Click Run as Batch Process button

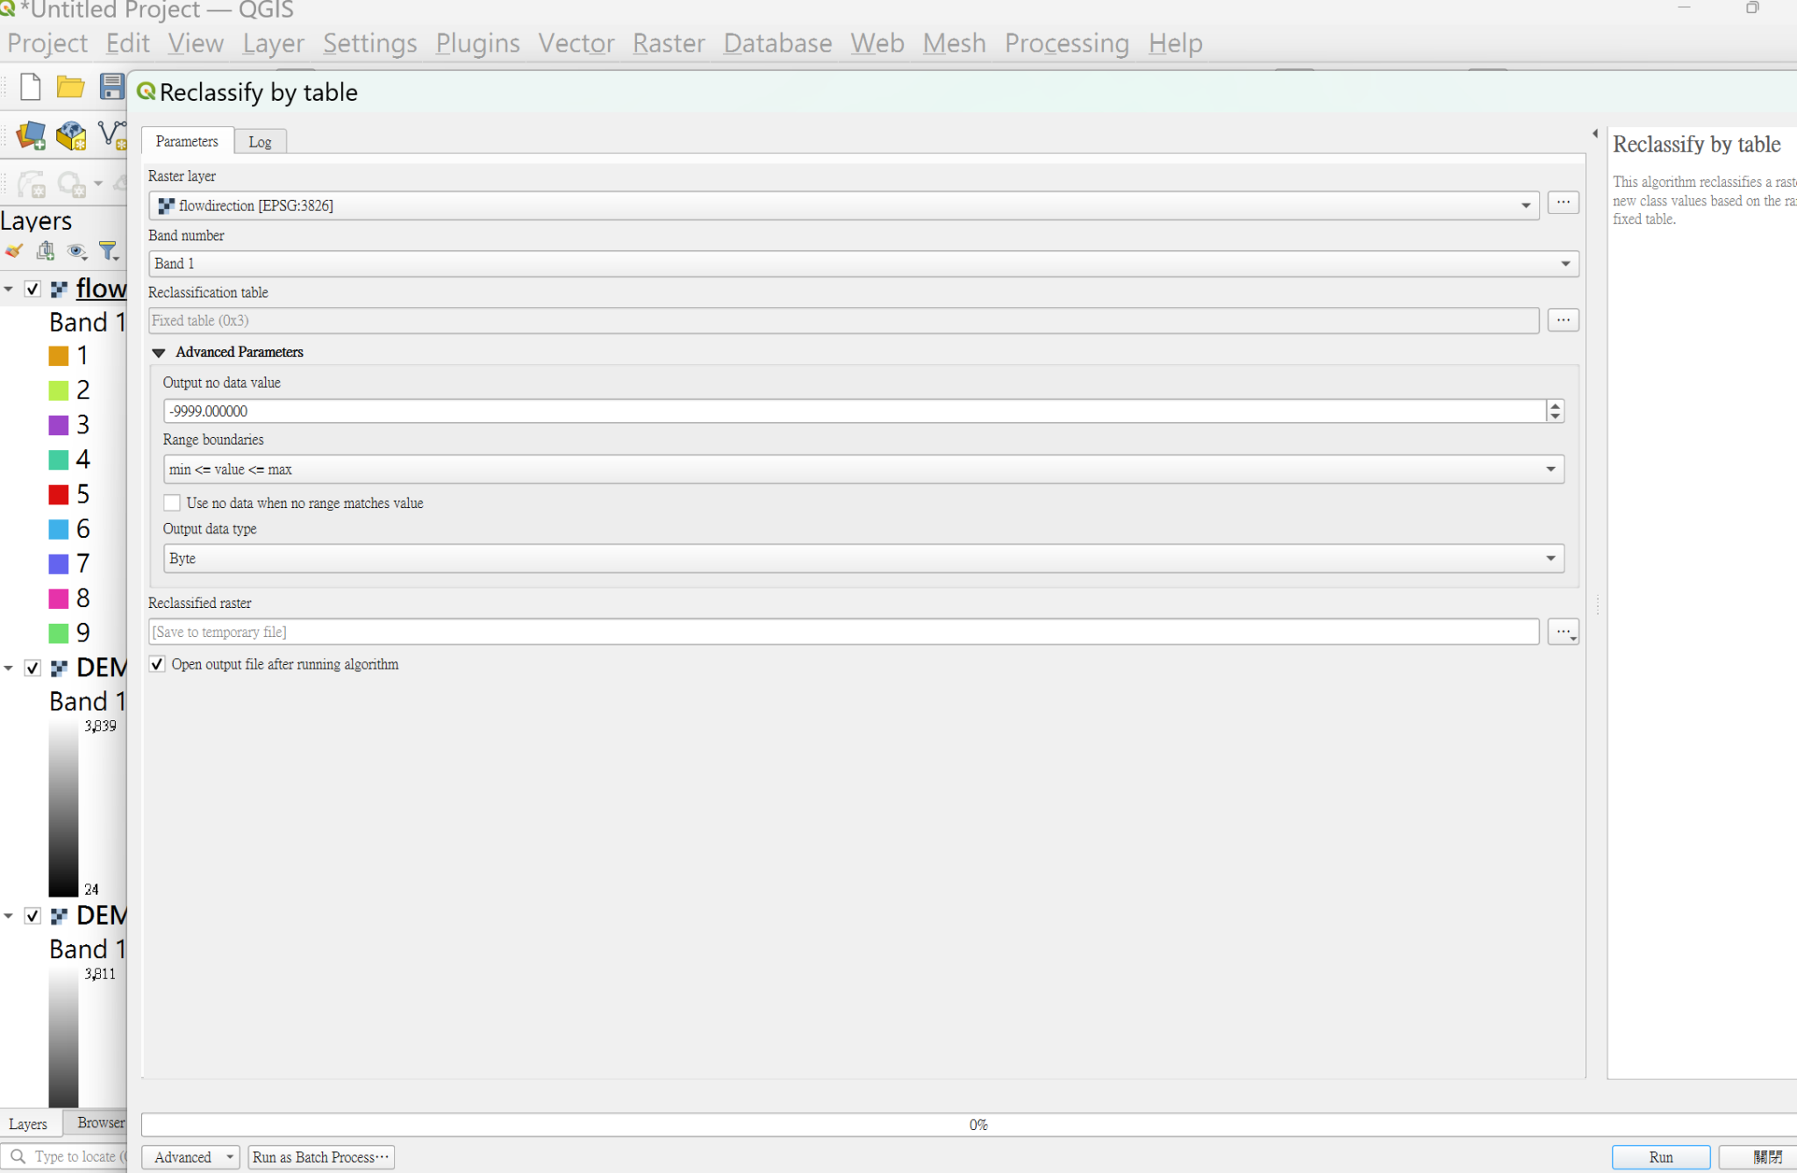(x=321, y=1157)
